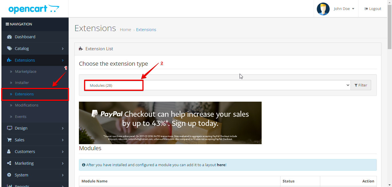This screenshot has width=392, height=187.
Task: Expand the Design menu chevron
Action: 63,128
